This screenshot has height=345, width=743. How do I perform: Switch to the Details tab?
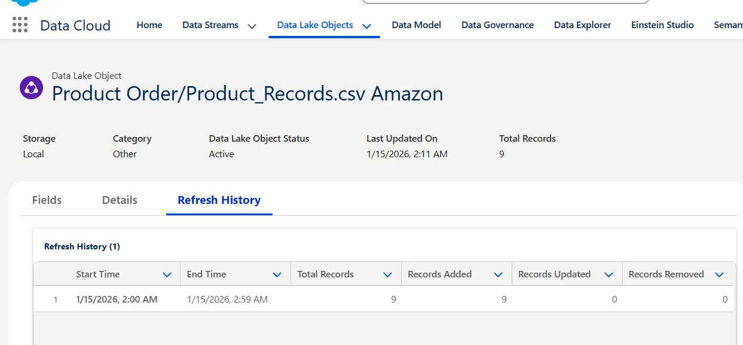120,200
